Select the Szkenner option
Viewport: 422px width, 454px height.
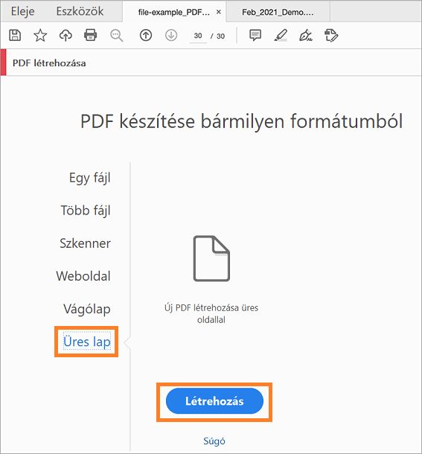pos(85,243)
